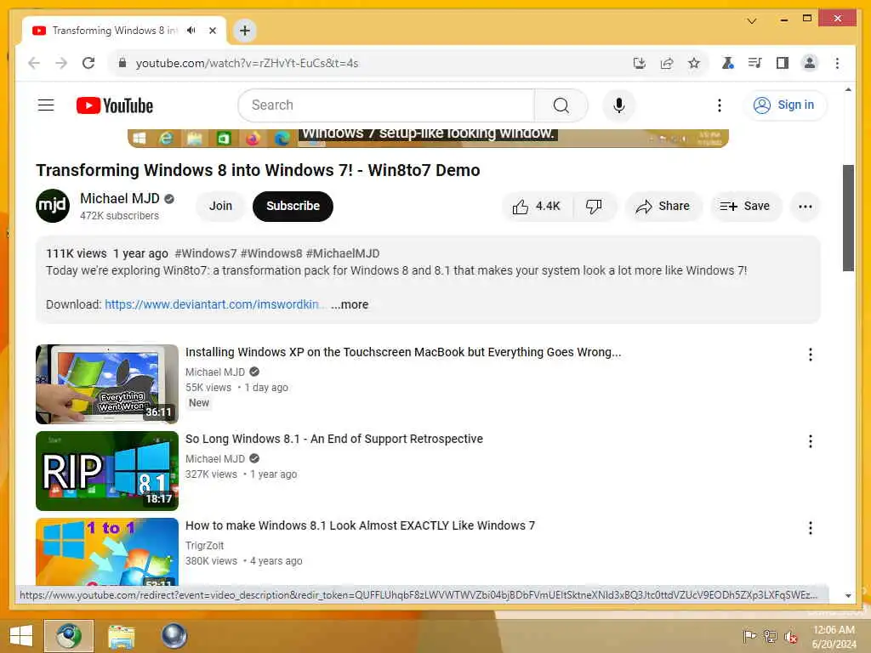Open options for So Long Windows 8.1 video
This screenshot has height=653, width=871.
(x=811, y=441)
